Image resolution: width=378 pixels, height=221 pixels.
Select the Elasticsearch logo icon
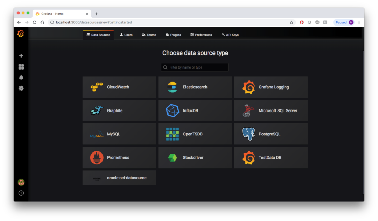(x=172, y=87)
